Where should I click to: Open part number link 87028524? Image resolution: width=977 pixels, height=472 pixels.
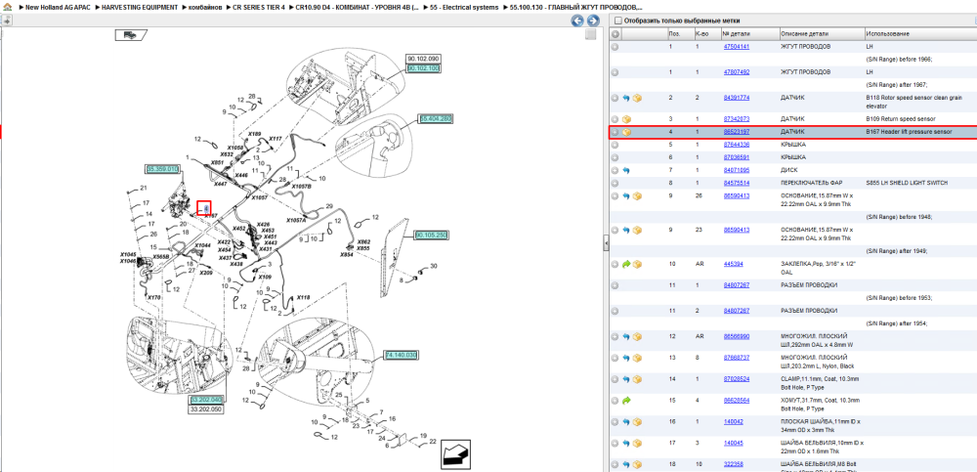click(736, 379)
